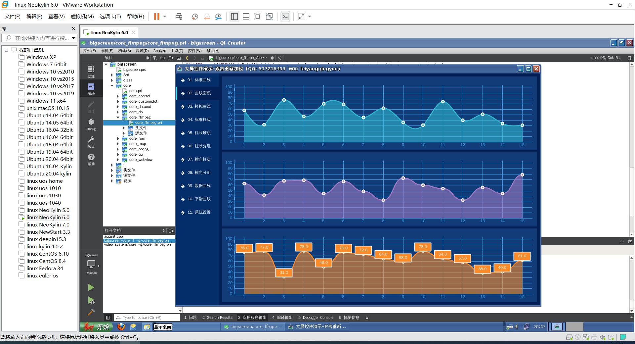Click the Qt Creator Welcome mode icon
The width and height of the screenshot is (635, 344).
point(91,71)
